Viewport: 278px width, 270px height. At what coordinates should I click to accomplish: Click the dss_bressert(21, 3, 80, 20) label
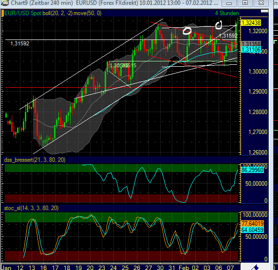point(35,160)
